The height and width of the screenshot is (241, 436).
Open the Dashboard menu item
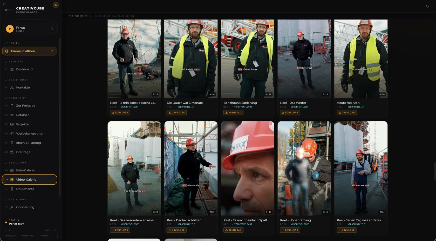click(29, 69)
